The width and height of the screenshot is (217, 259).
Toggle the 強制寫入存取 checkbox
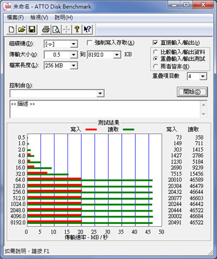point(90,43)
